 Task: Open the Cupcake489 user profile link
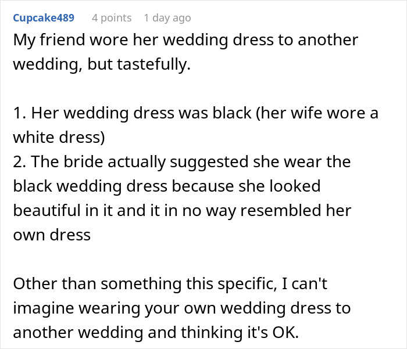point(44,18)
